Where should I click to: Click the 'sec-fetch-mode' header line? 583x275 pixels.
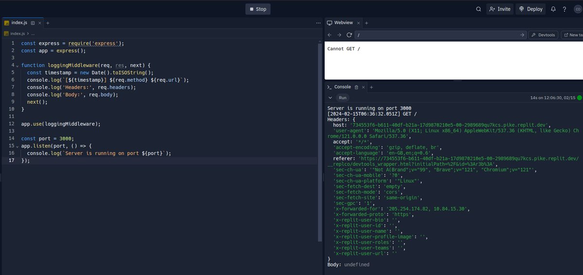367,192
